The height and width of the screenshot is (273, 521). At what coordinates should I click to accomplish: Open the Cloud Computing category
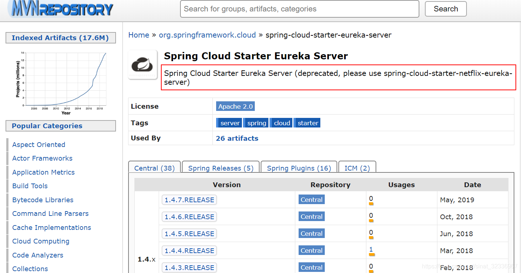tap(41, 241)
